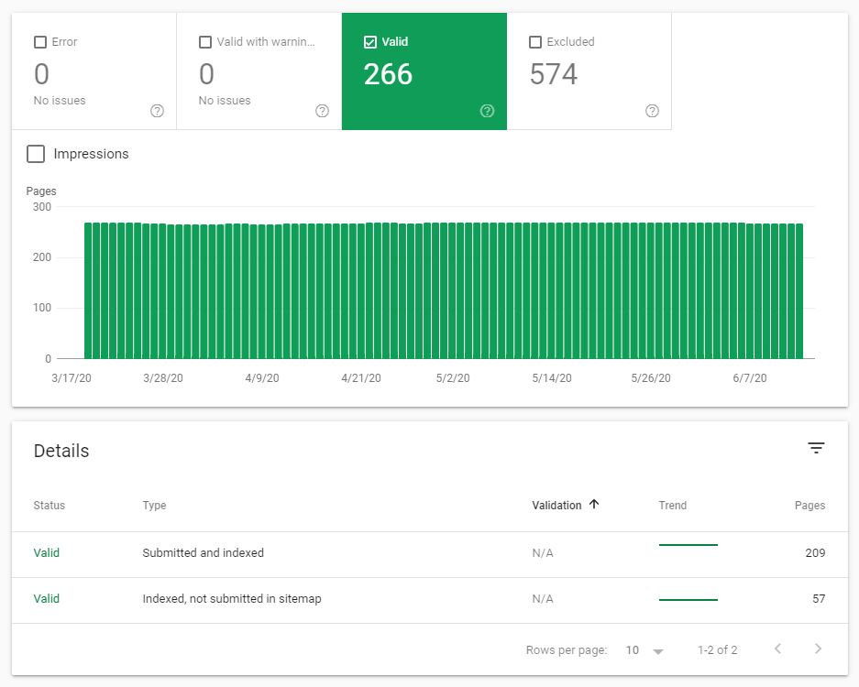Screen dimensions: 859x687
Task: Sort using the Validation column arrow
Action: pos(594,505)
